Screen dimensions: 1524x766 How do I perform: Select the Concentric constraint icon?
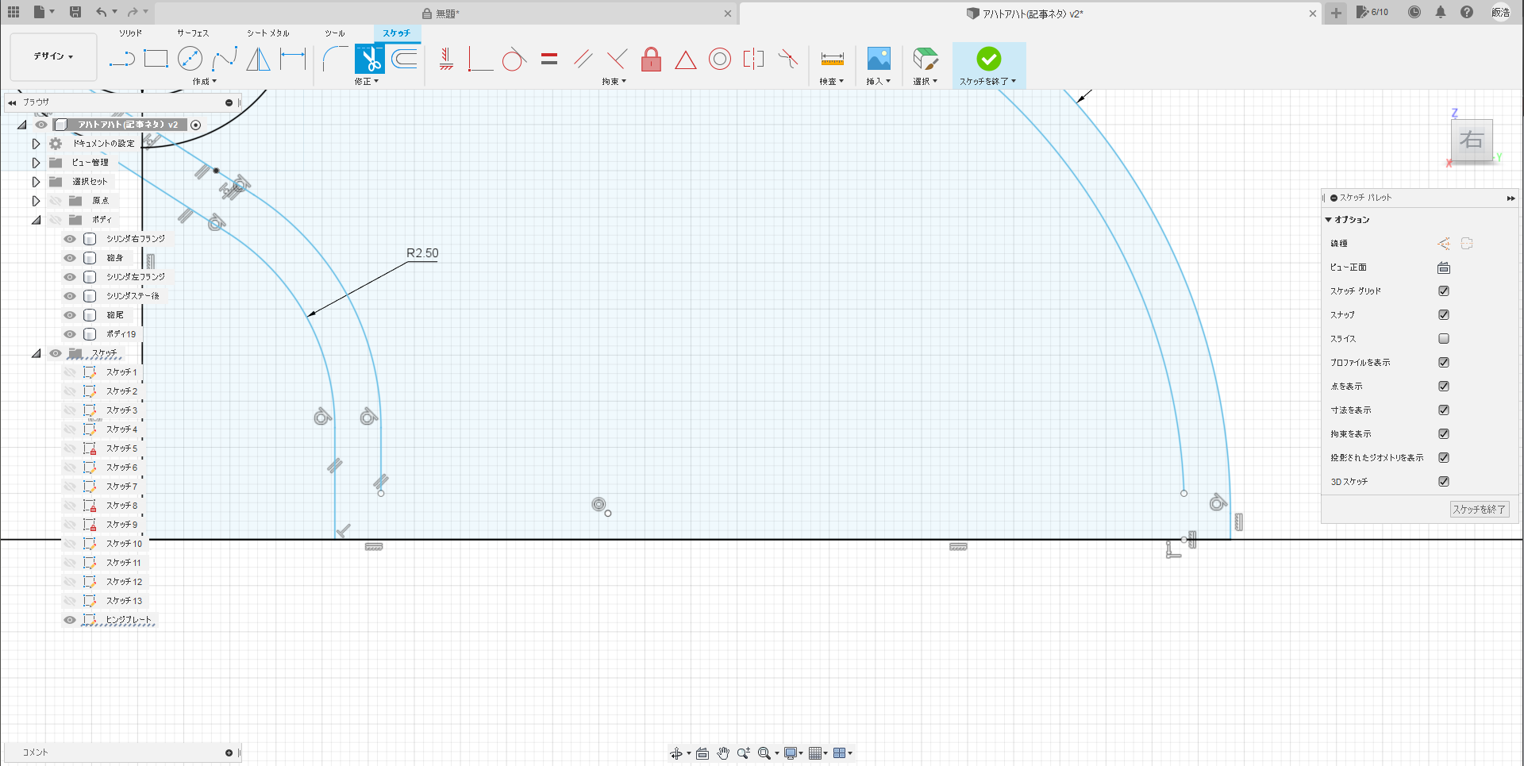coord(720,59)
